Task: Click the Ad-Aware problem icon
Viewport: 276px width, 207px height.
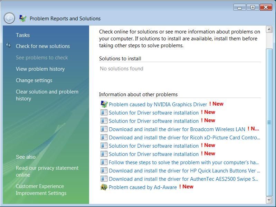Action: (x=104, y=187)
